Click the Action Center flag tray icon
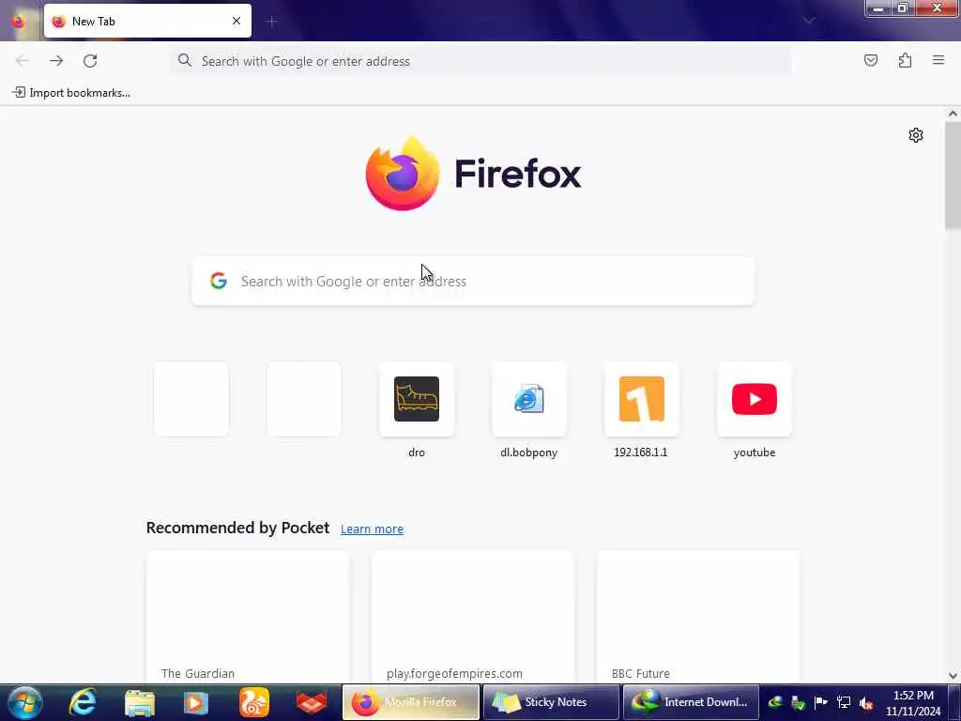The height and width of the screenshot is (721, 961). [820, 702]
